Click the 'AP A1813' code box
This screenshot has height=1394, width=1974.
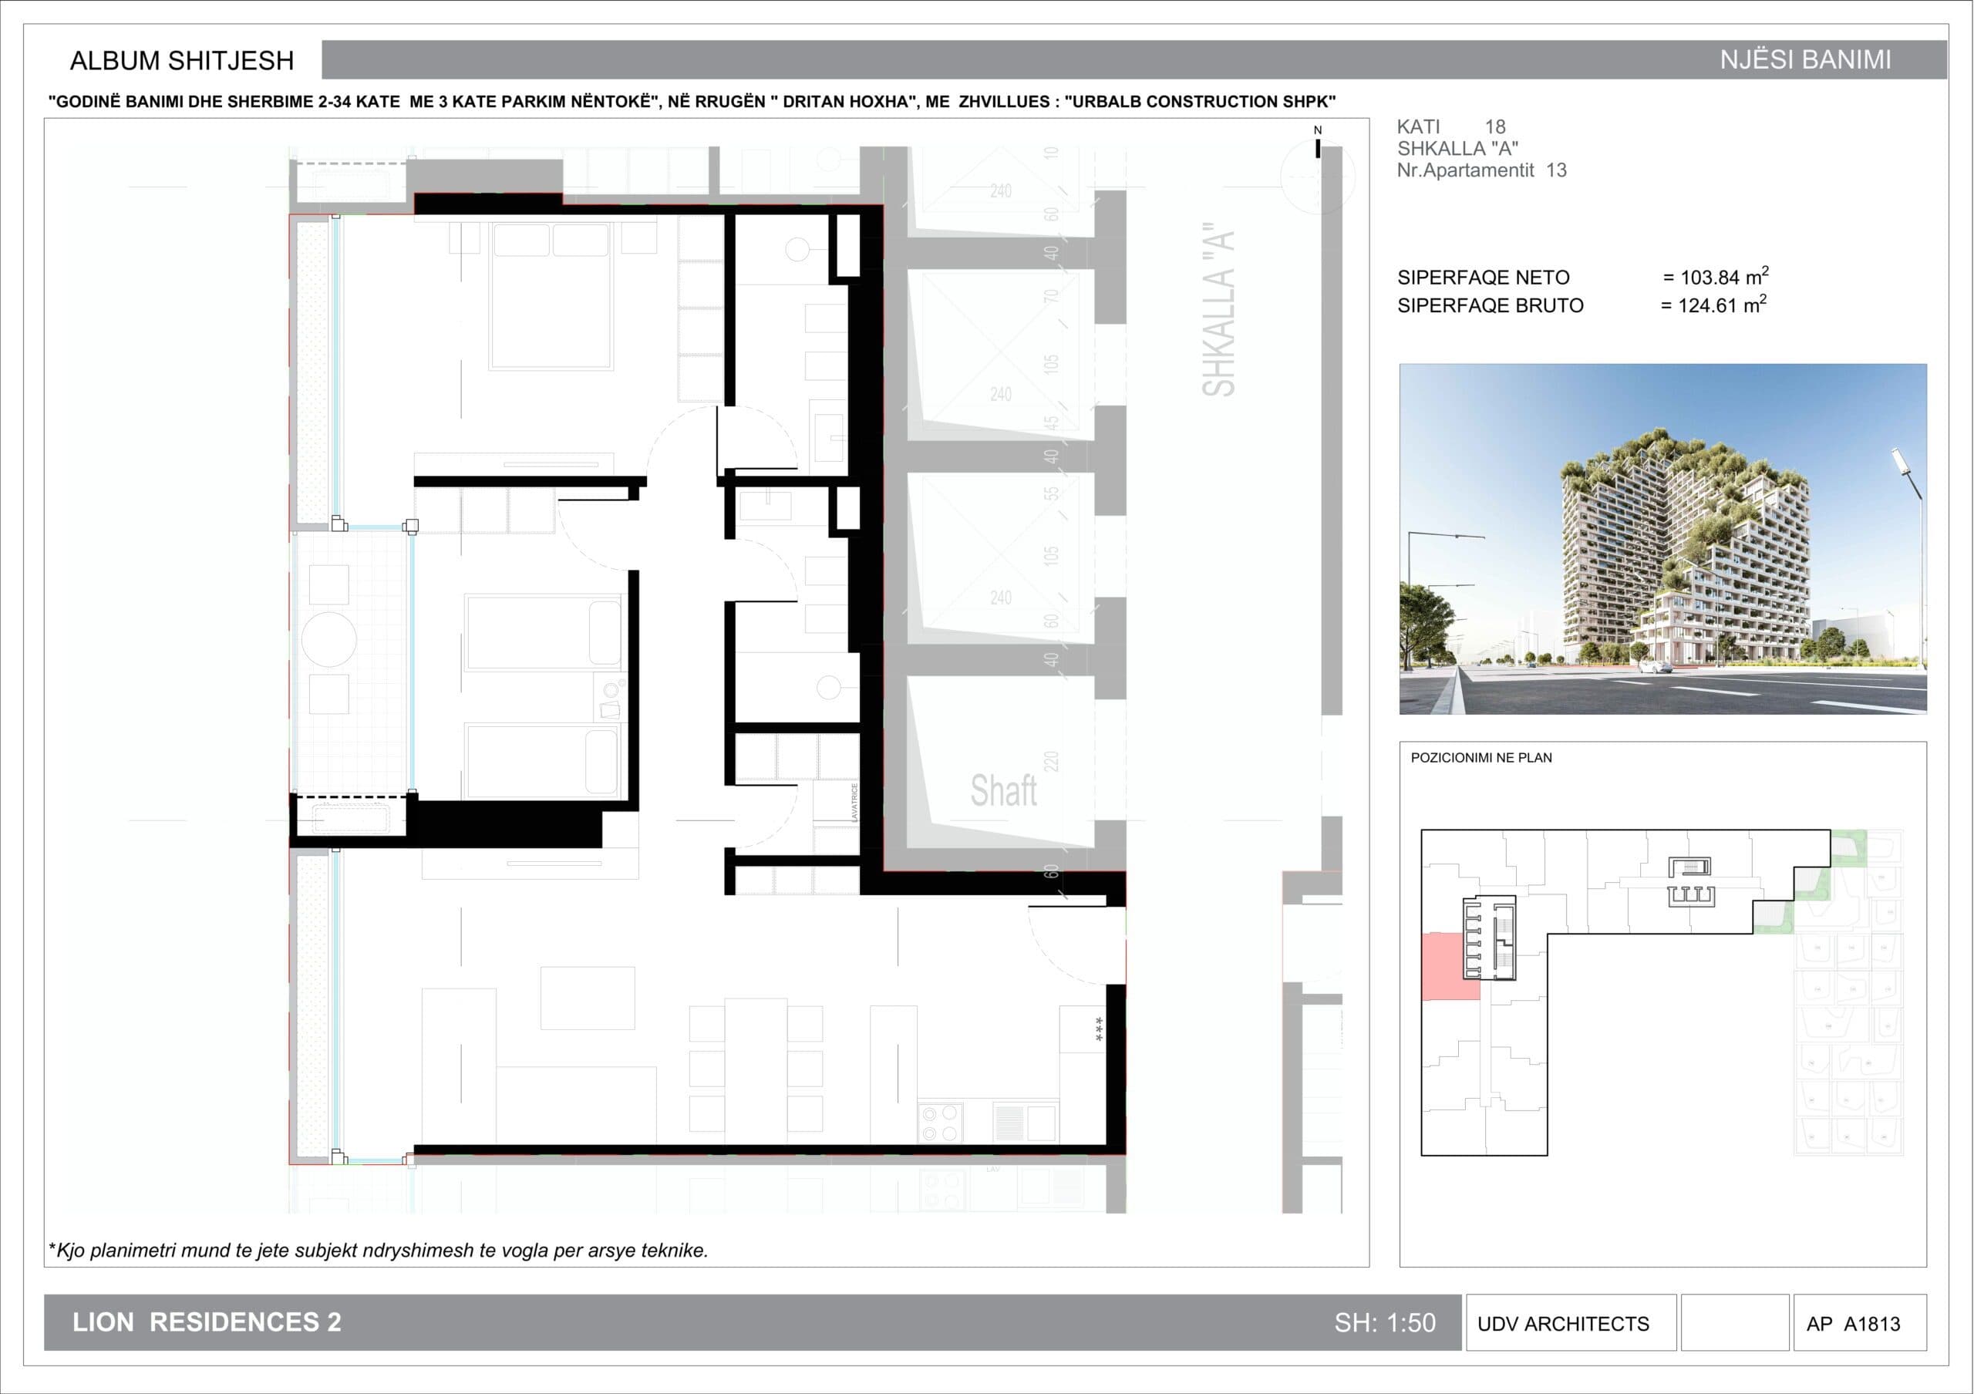click(x=1860, y=1322)
